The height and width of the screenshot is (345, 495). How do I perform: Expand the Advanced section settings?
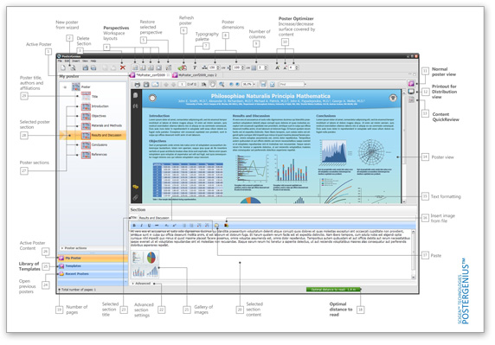click(141, 284)
